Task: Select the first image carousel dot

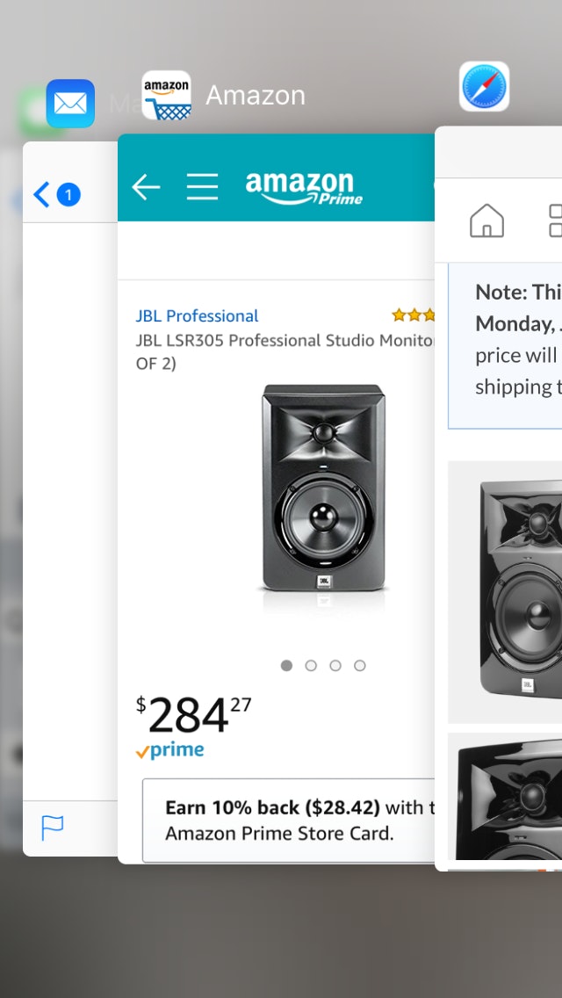Action: tap(286, 666)
